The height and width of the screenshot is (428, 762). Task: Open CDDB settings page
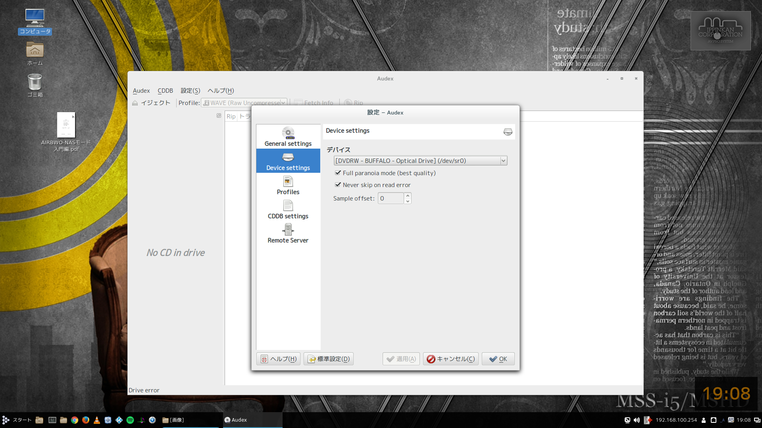pos(288,210)
